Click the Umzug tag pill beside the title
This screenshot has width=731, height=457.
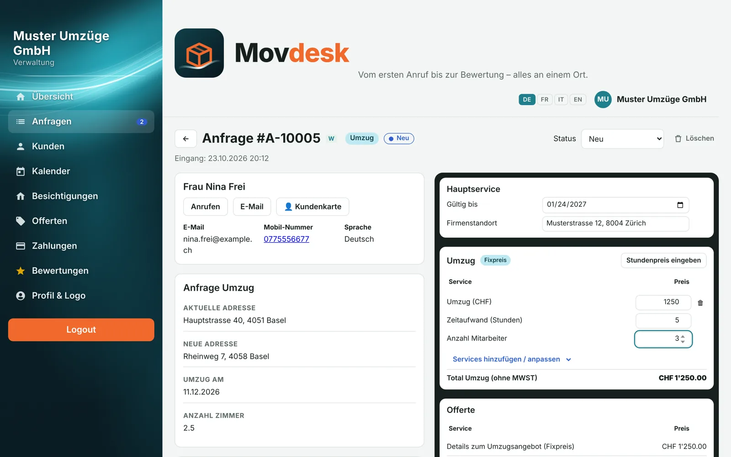(x=362, y=138)
